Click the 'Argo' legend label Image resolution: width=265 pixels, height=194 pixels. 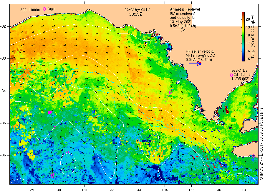(x=51, y=9)
